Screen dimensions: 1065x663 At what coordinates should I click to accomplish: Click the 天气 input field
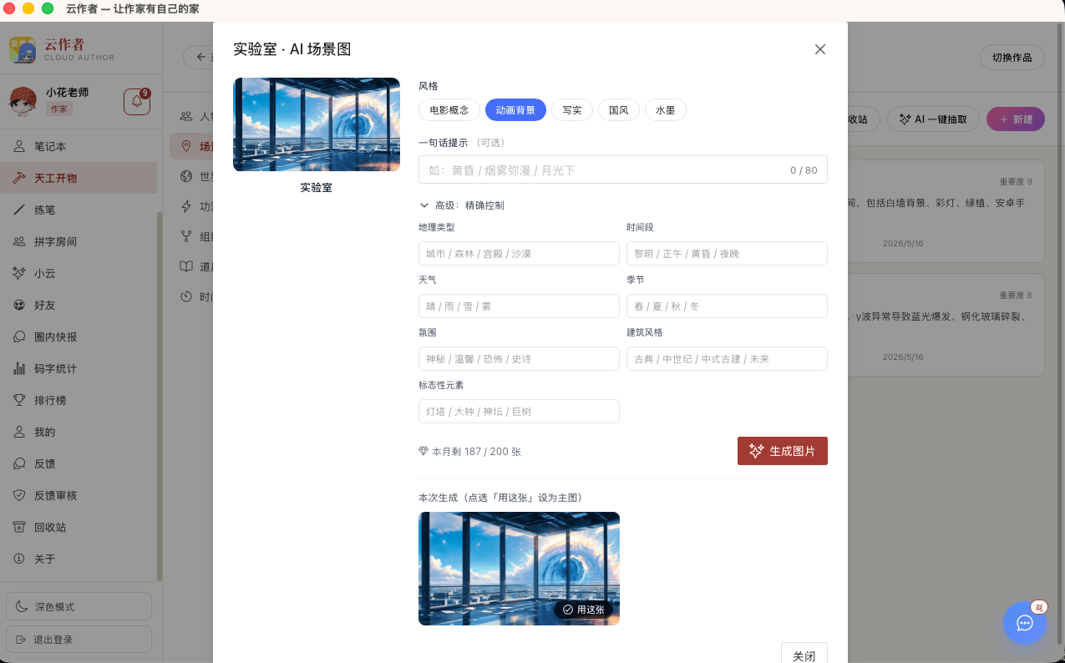[x=519, y=306]
